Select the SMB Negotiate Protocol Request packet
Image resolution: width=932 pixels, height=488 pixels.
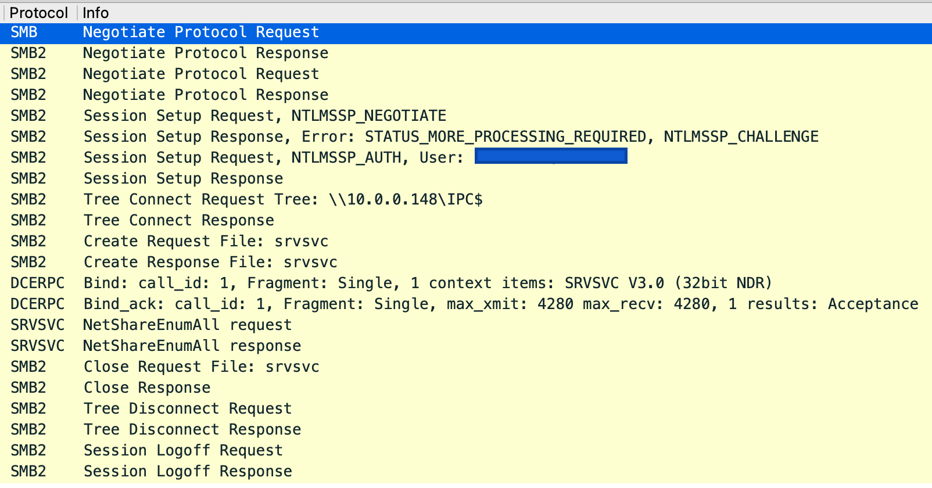point(200,33)
